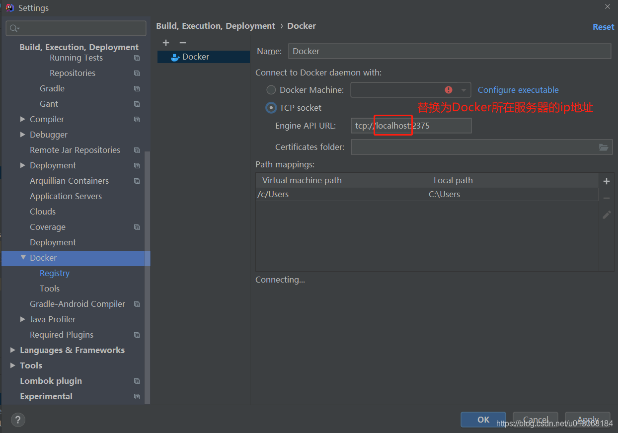Expand the Tools section arrow
Screen dimensions: 618x433
(12, 365)
